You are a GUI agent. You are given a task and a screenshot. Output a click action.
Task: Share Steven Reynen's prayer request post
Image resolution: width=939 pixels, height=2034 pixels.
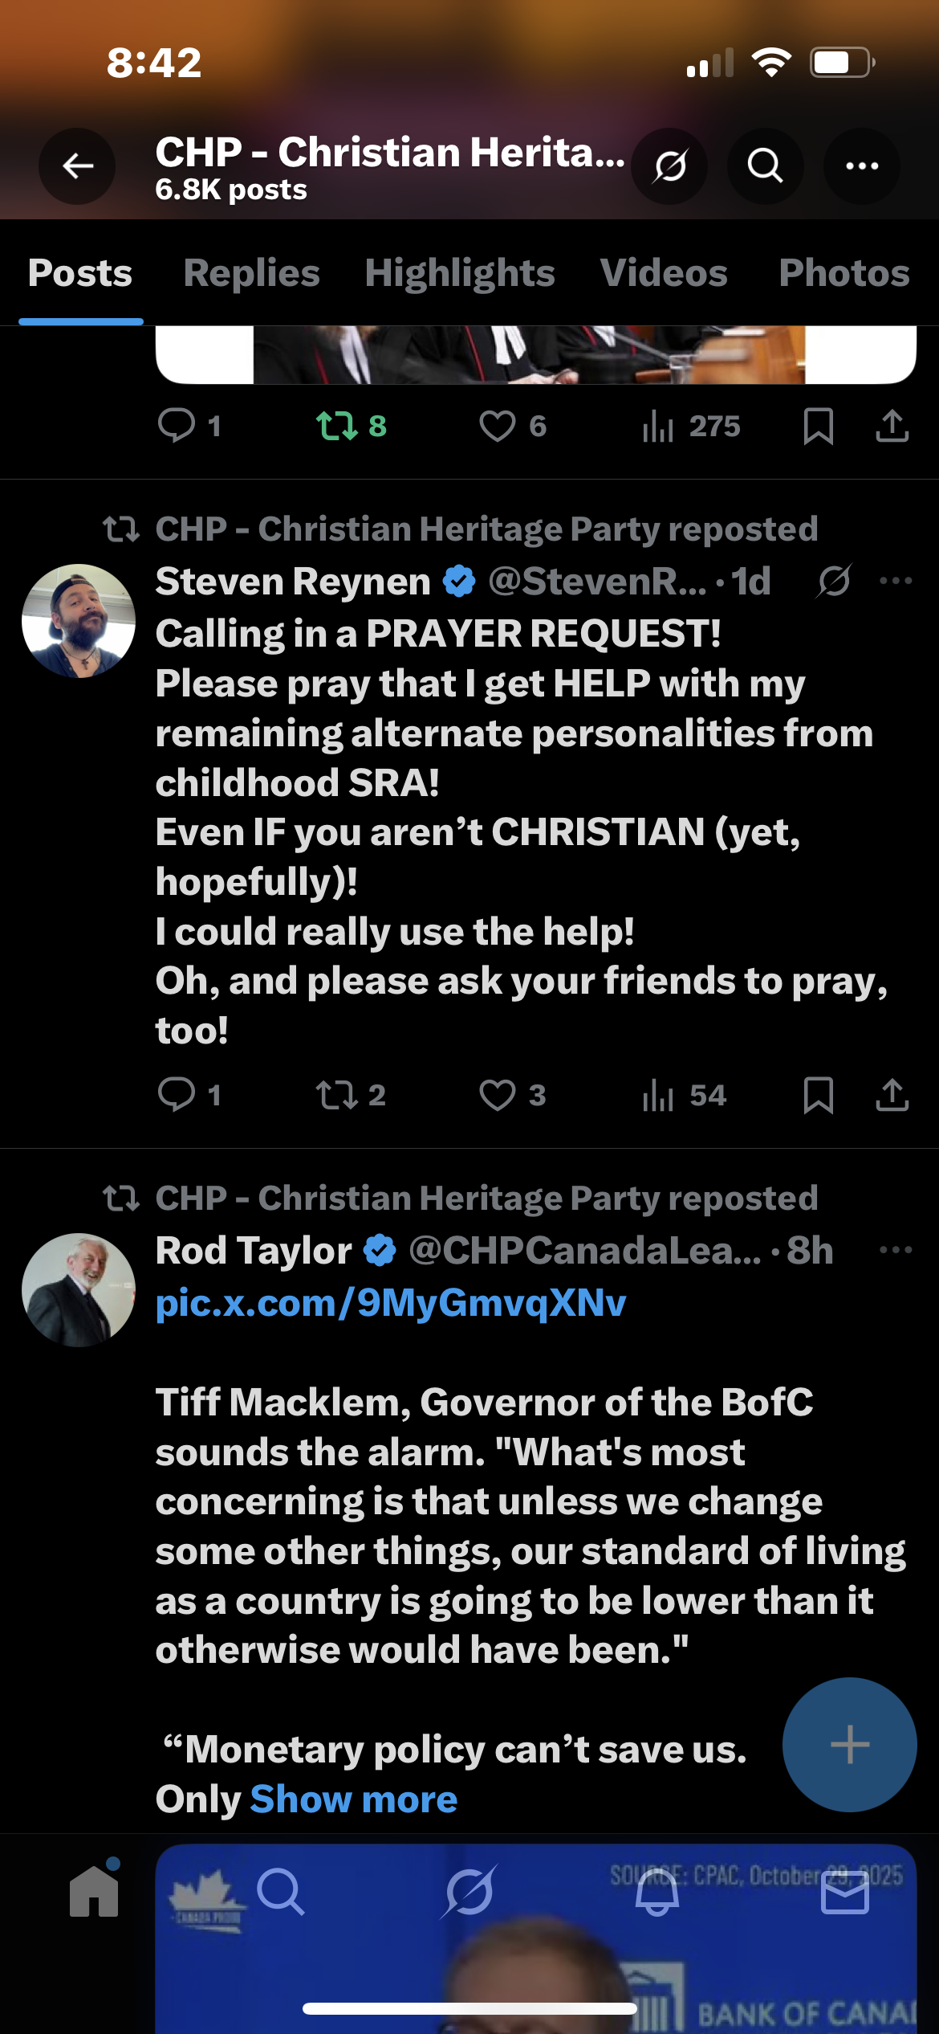coord(892,1095)
